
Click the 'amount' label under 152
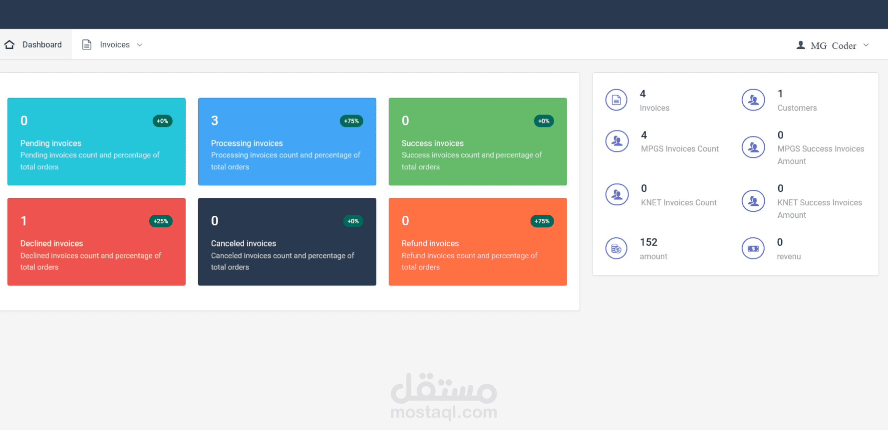point(653,257)
